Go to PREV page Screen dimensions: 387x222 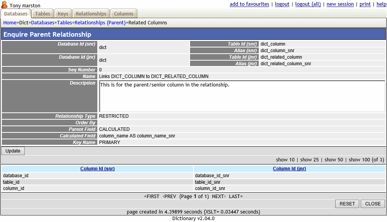(x=169, y=197)
